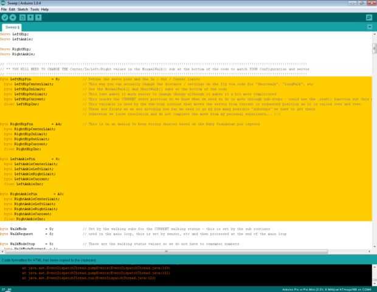Viewport: 377px width, 292px height.
Task: Click the 'byte RightHipPin = A4;' line
Action: [x=31, y=124]
